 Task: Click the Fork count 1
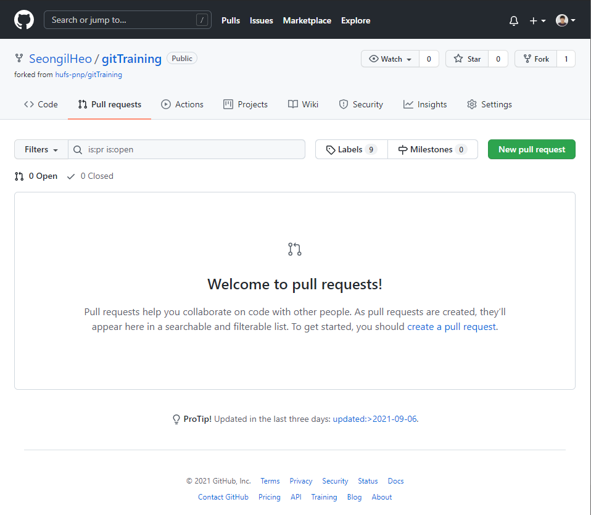point(566,59)
